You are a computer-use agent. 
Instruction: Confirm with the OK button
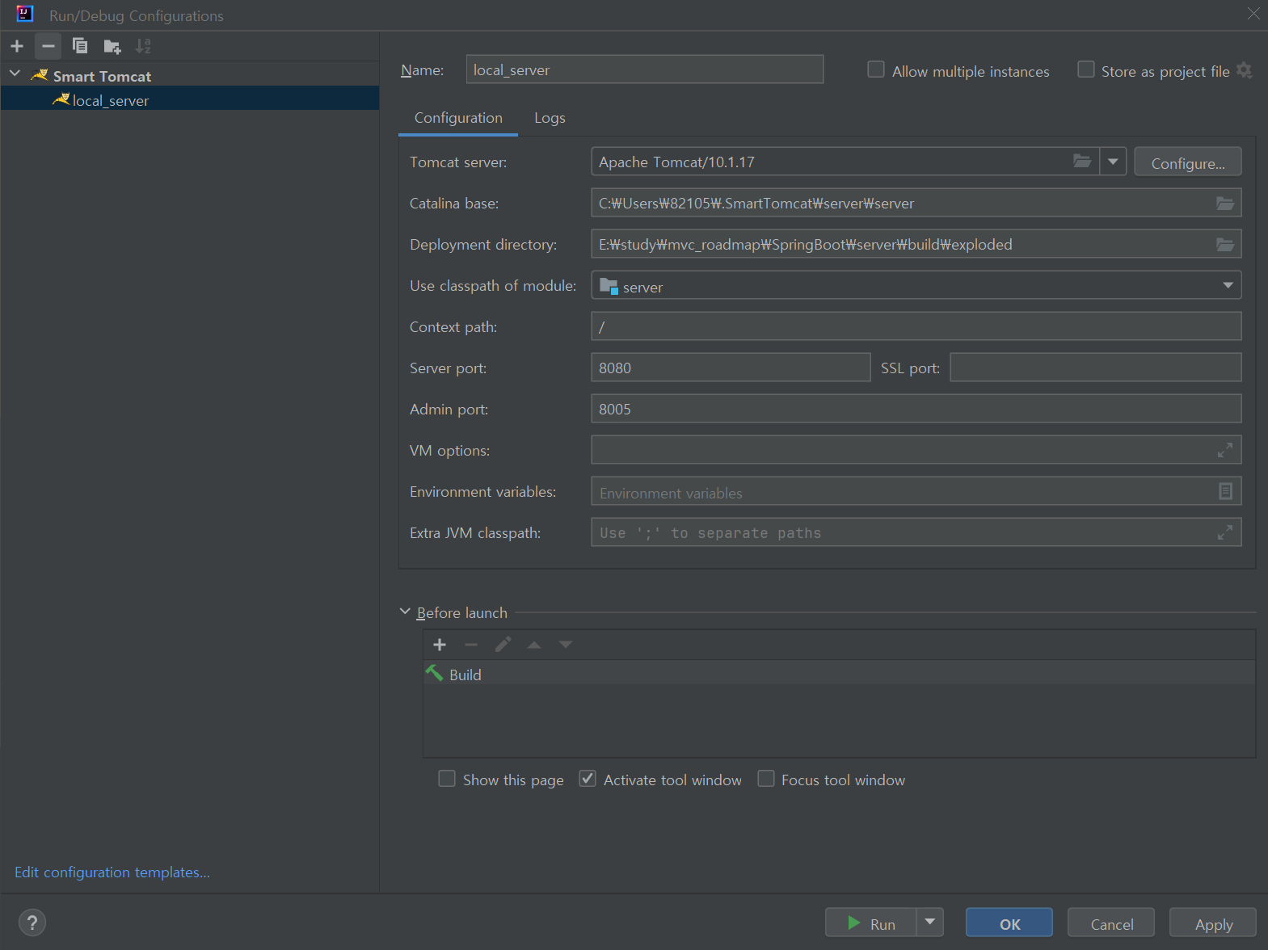pos(1009,923)
